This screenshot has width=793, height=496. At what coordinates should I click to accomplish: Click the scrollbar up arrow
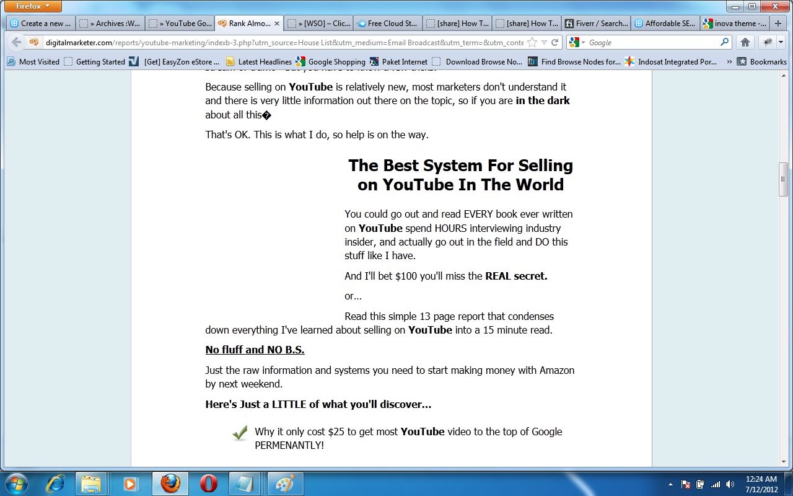coord(783,75)
